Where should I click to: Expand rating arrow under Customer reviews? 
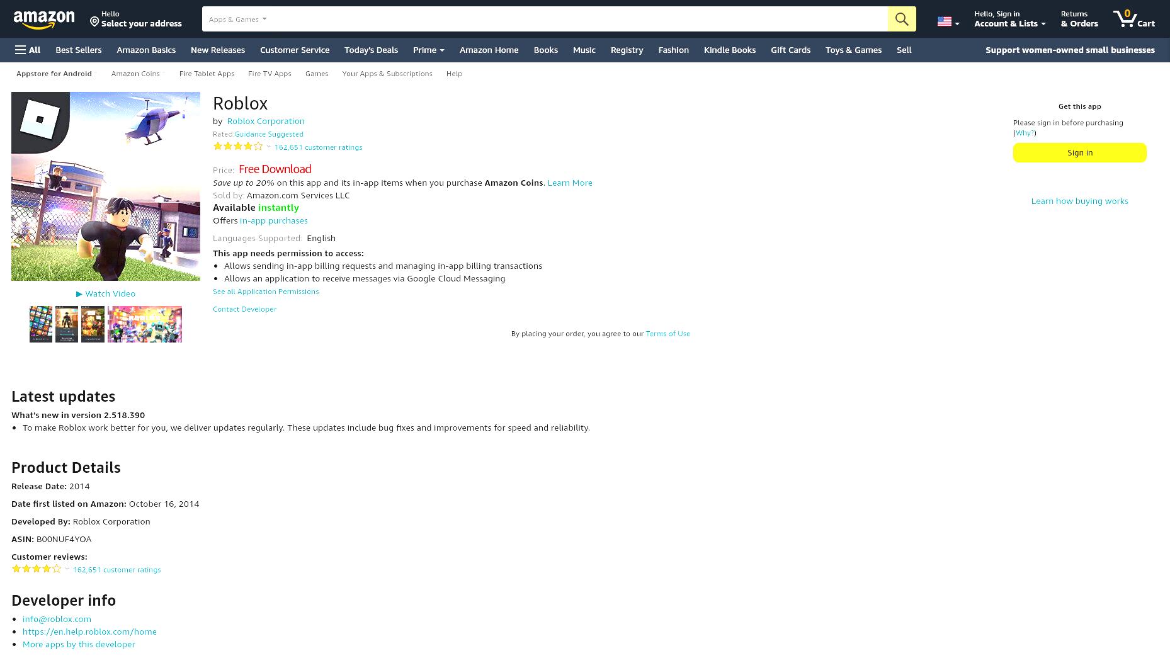[x=67, y=569]
